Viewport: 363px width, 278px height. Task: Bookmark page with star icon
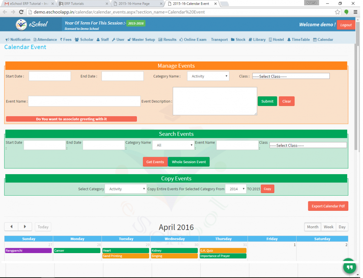[x=337, y=12]
